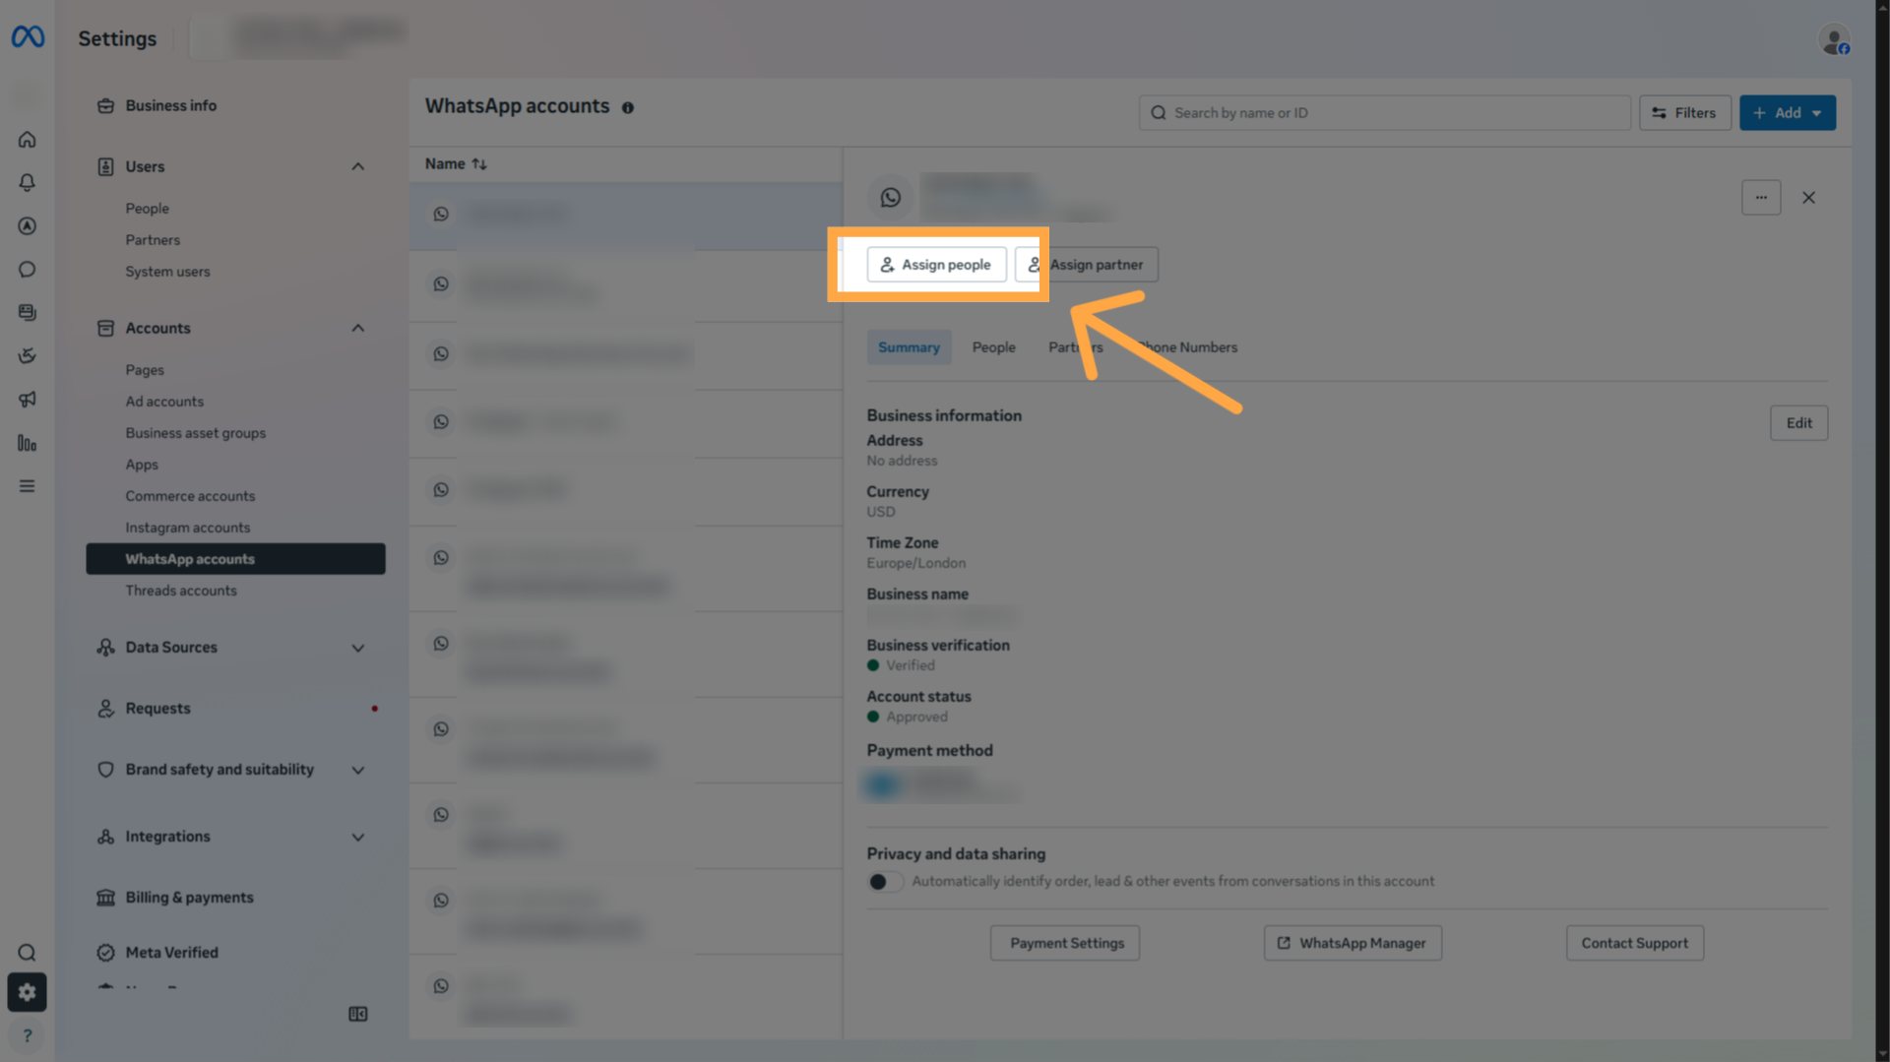Close the account details panel
This screenshot has height=1062, width=1890.
pyautogui.click(x=1809, y=198)
